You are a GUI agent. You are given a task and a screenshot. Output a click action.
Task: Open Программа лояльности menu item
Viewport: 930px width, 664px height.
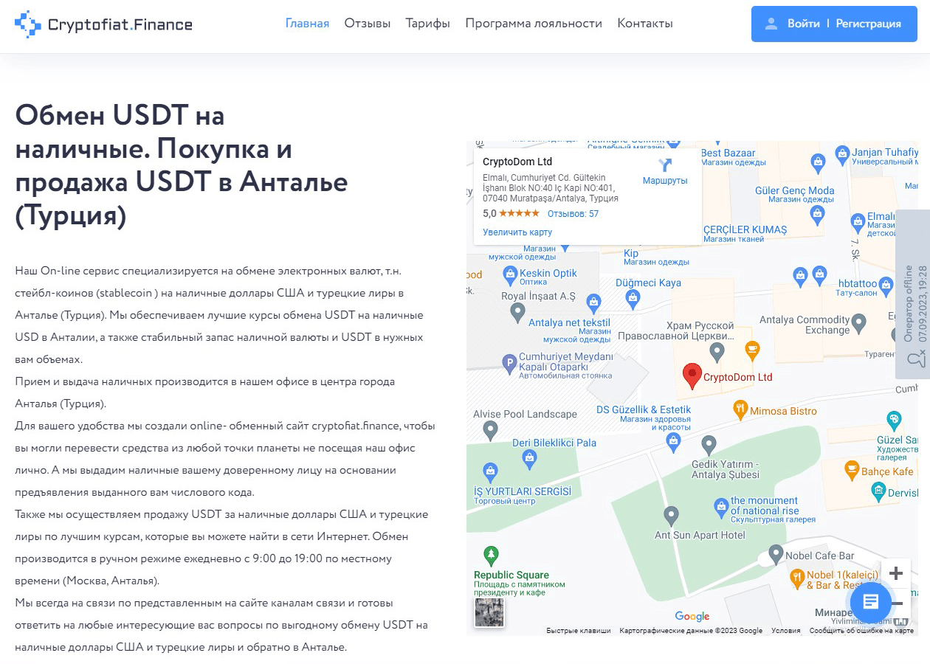coord(534,24)
